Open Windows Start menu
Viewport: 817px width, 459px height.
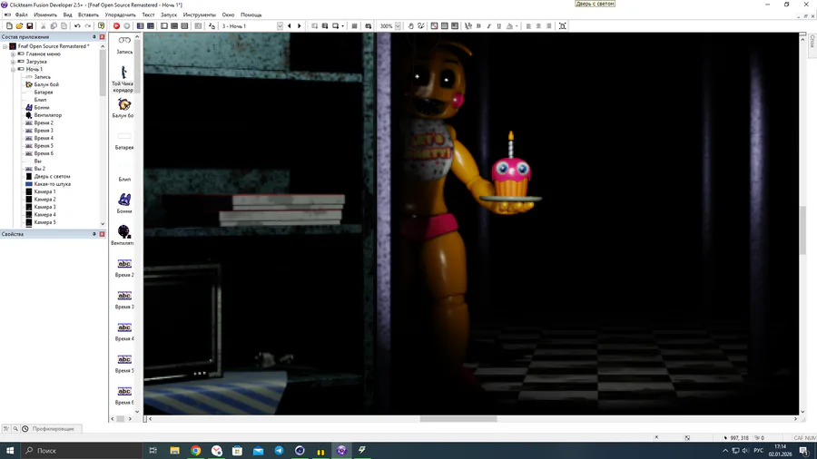point(10,451)
